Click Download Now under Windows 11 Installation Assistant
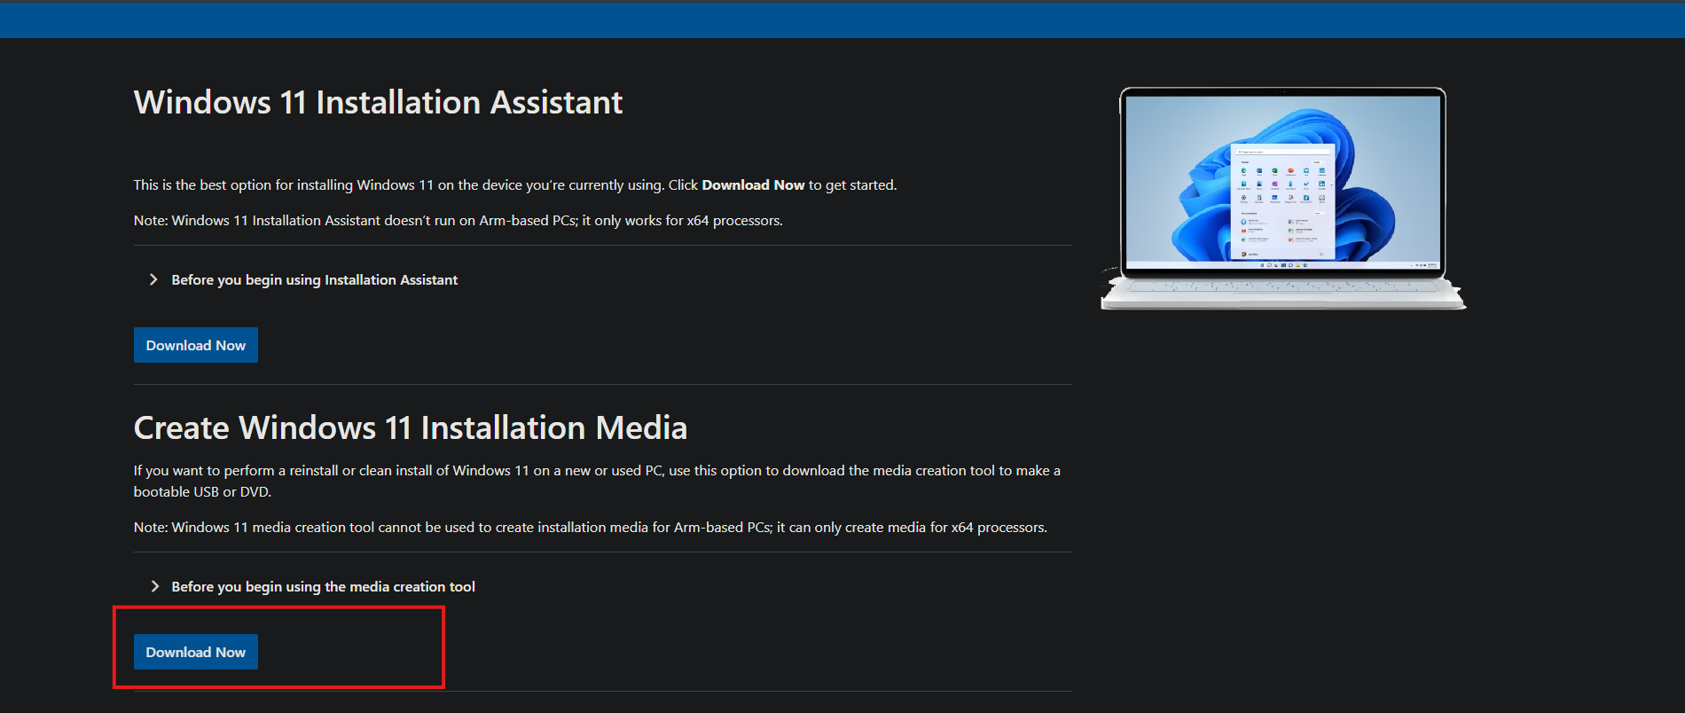This screenshot has height=713, width=1685. (195, 345)
